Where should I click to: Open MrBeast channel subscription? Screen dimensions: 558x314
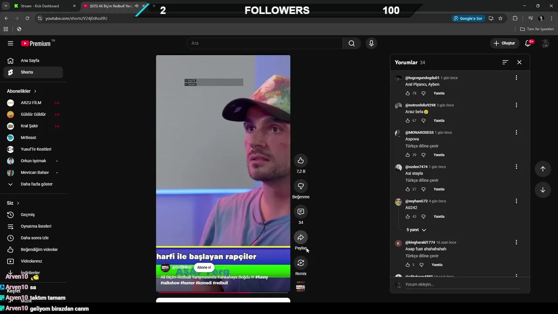point(33,137)
